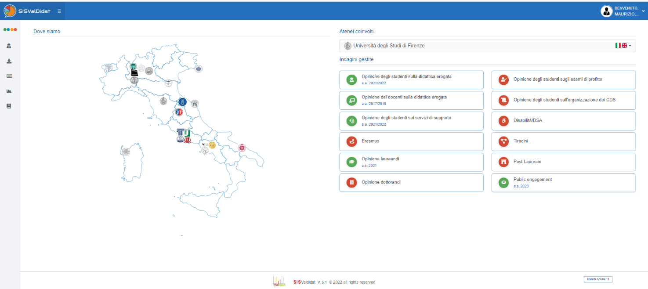Click the green Public engagement icon

(503, 183)
